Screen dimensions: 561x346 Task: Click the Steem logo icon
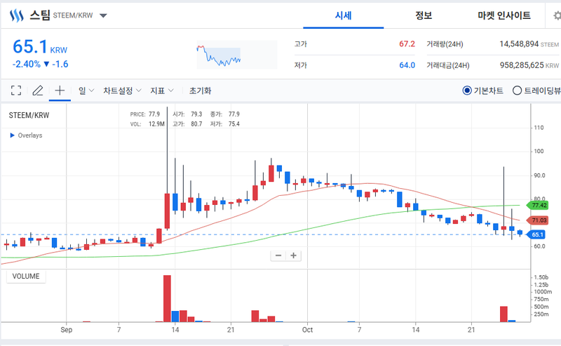pyautogui.click(x=16, y=15)
